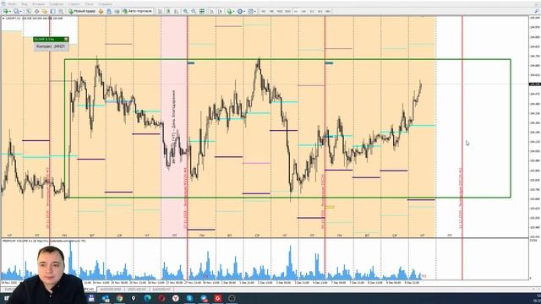Tile chart windows with grid icon
The width and height of the screenshot is (541, 304).
202,11
